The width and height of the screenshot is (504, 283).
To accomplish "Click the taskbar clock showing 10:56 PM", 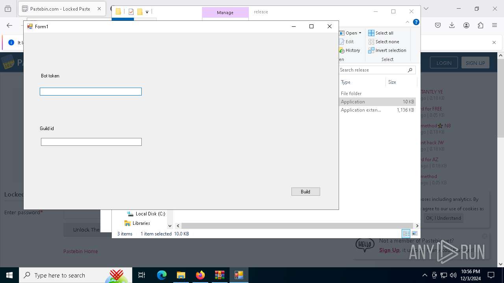I will 470,275.
